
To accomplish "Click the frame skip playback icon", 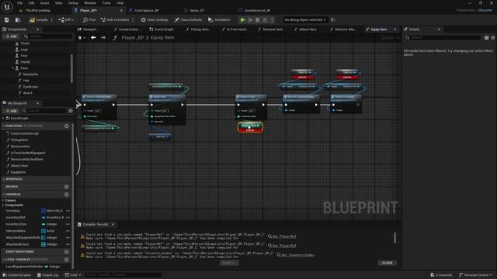I will pos(250,19).
